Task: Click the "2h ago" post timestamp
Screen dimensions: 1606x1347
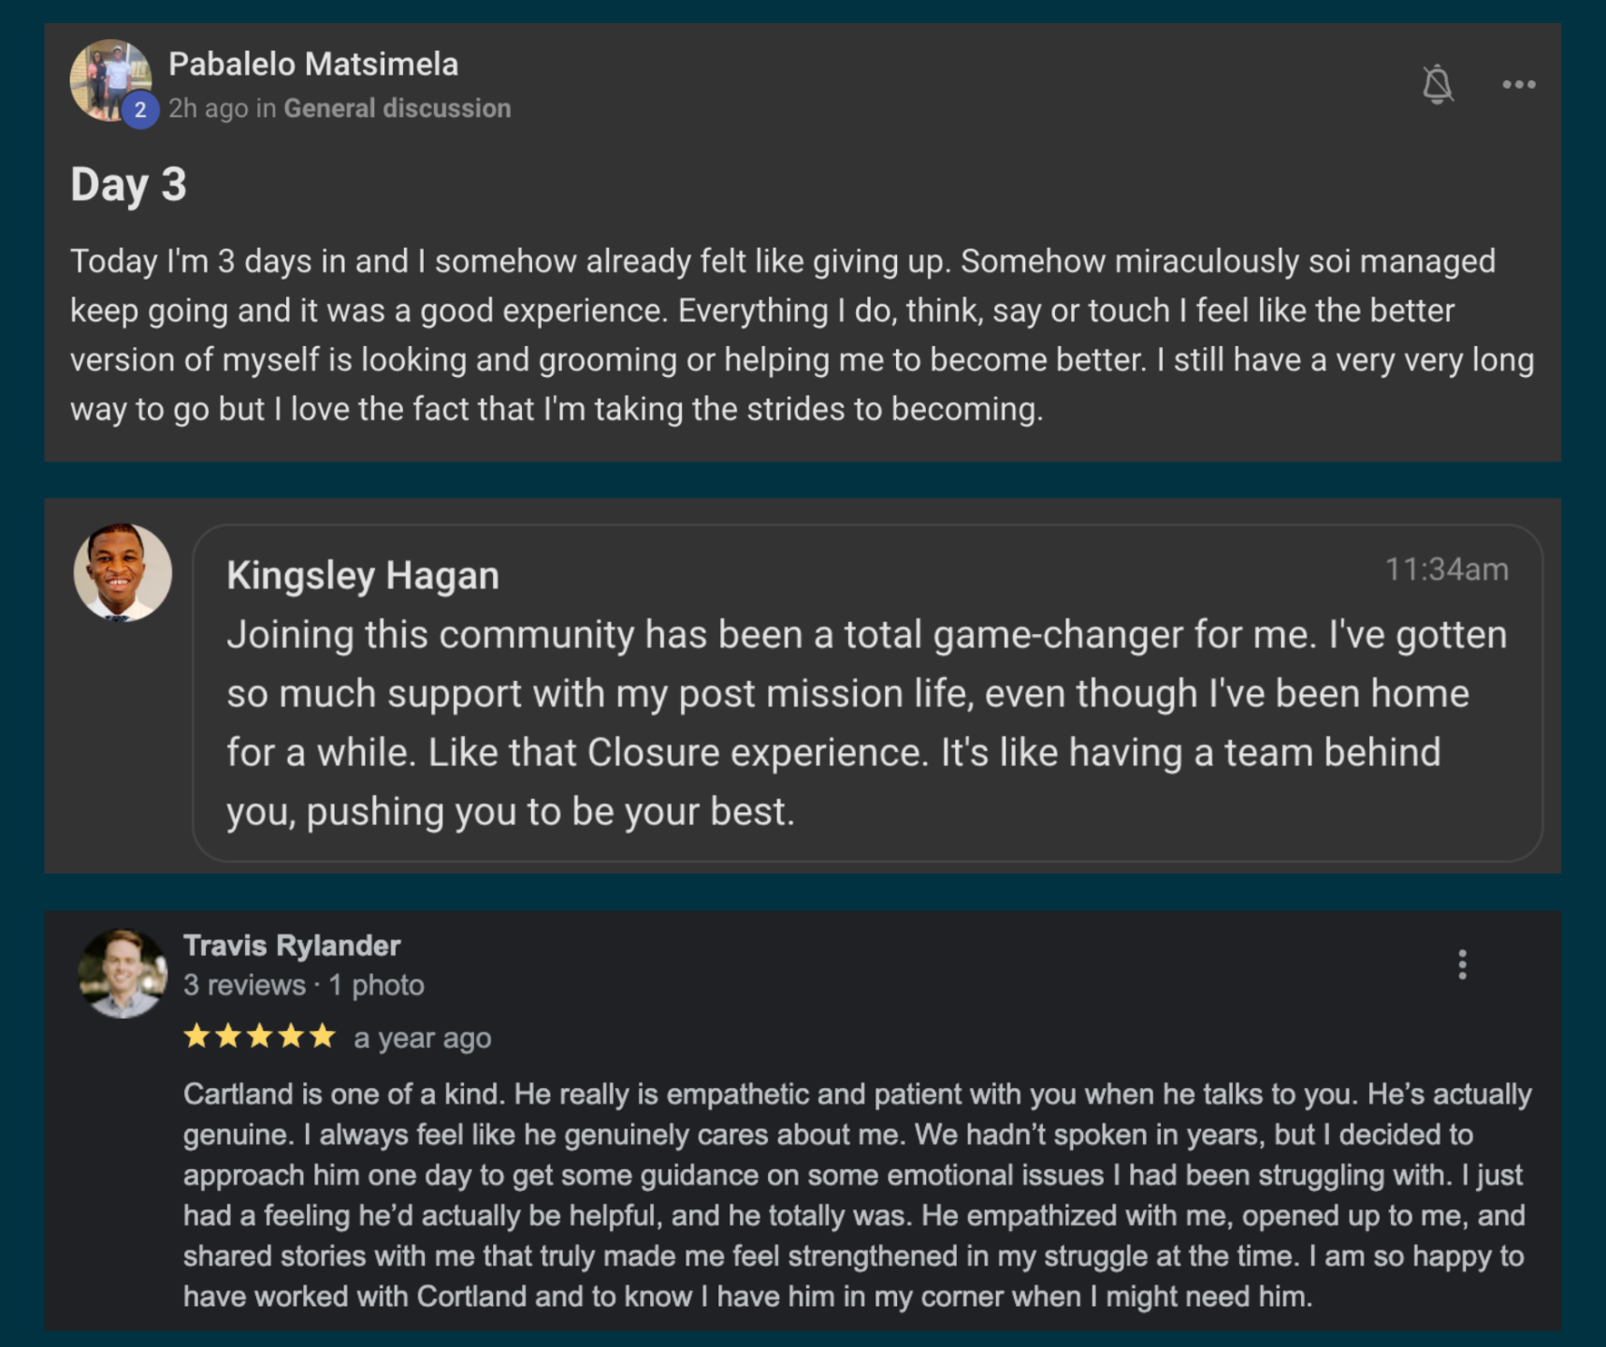Action: point(208,109)
